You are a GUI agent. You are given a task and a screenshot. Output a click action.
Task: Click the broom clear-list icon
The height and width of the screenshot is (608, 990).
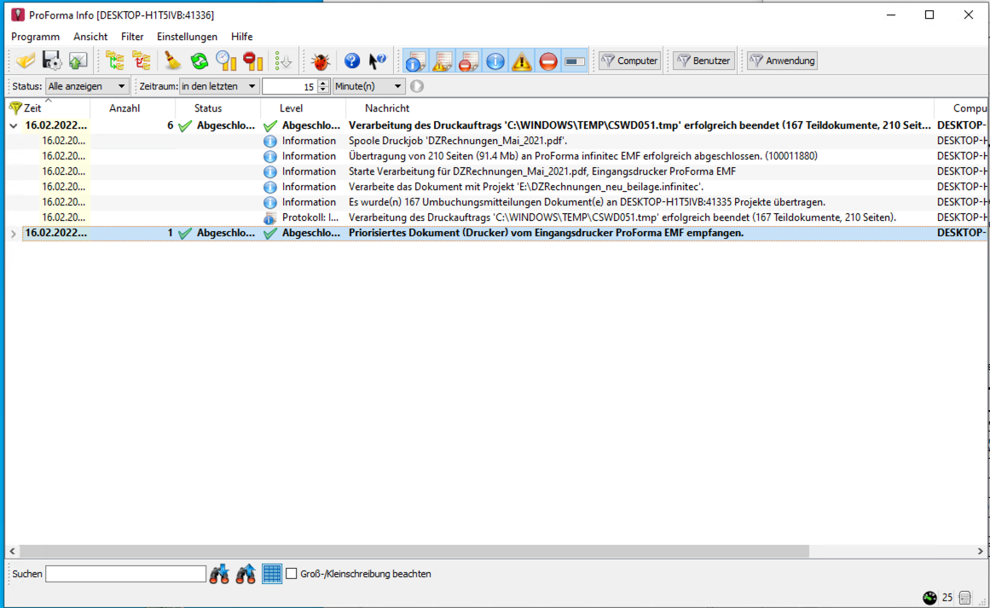(172, 61)
